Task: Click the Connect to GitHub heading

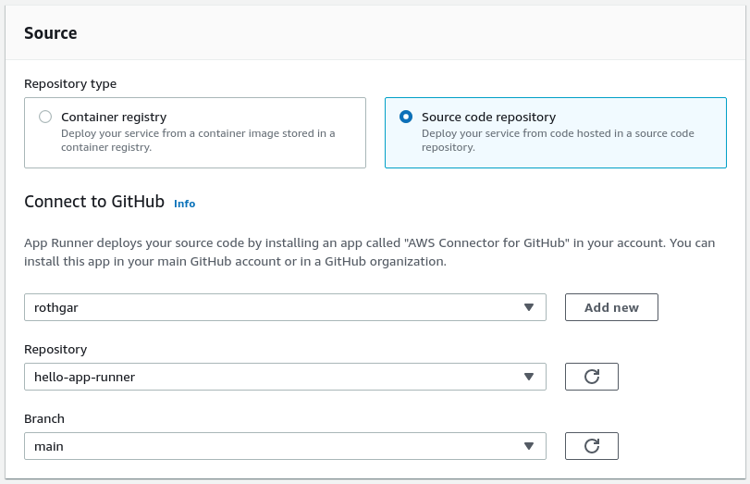Action: pyautogui.click(x=94, y=202)
